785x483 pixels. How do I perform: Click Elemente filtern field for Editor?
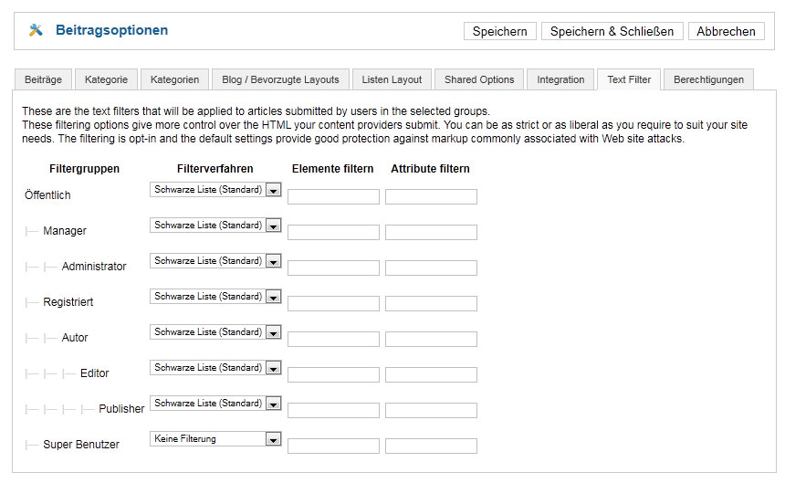tap(333, 375)
